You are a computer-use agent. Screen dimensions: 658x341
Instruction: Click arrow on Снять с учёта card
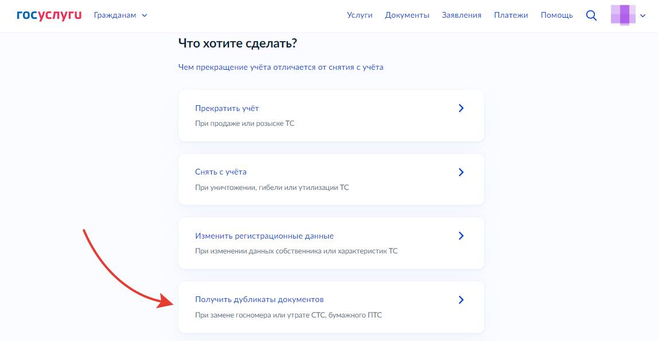pyautogui.click(x=461, y=172)
